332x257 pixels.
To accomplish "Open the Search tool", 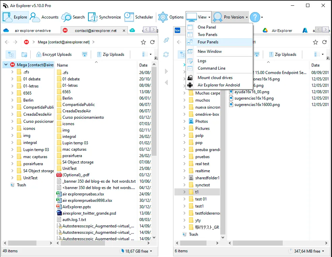I will [x=73, y=17].
